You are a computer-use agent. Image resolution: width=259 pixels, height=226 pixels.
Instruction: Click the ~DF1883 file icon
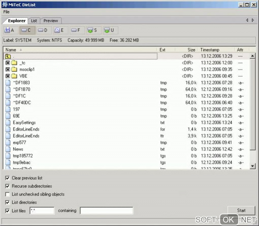[8, 83]
